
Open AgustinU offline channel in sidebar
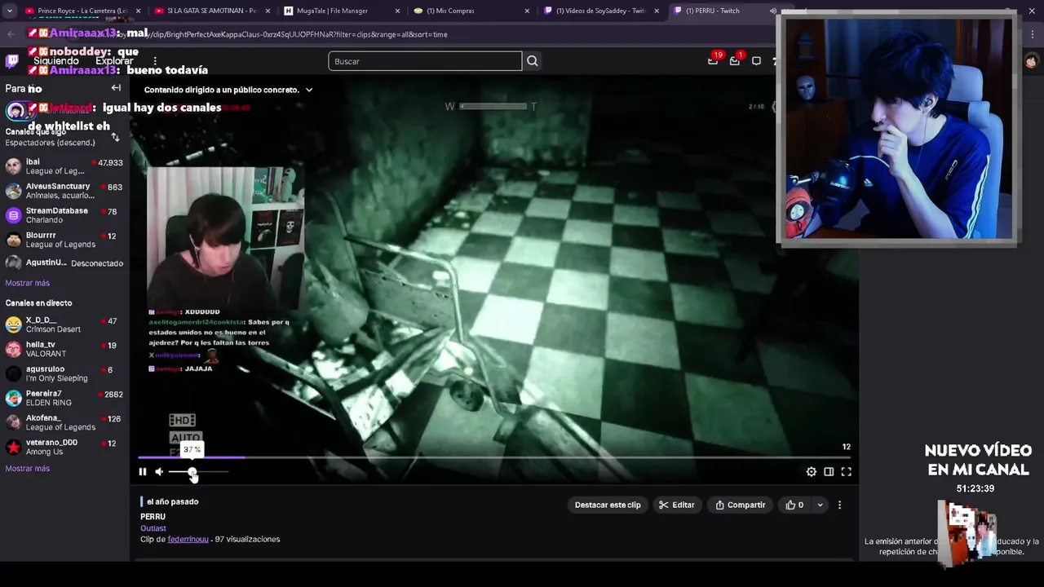(64, 263)
